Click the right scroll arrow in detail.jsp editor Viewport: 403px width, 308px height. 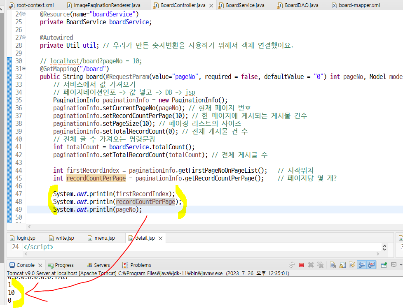377,254
